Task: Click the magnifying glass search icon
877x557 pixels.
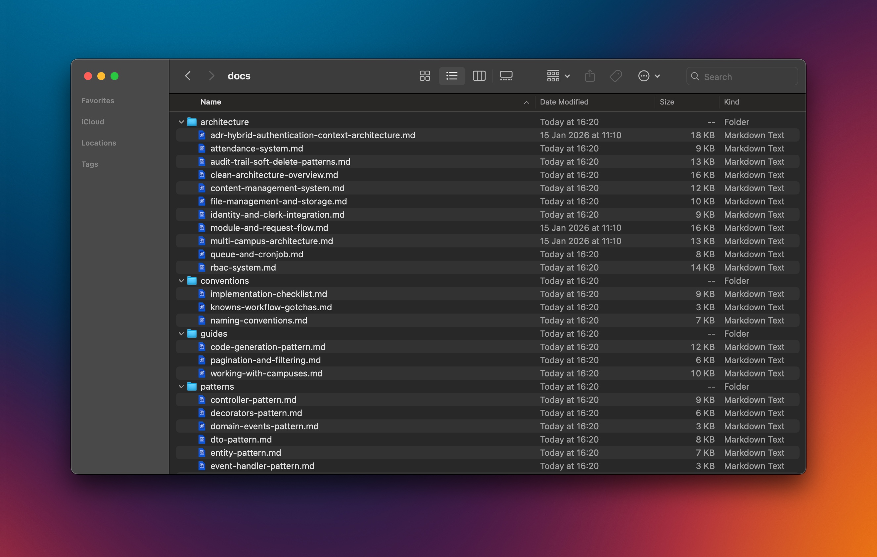Action: pos(695,76)
